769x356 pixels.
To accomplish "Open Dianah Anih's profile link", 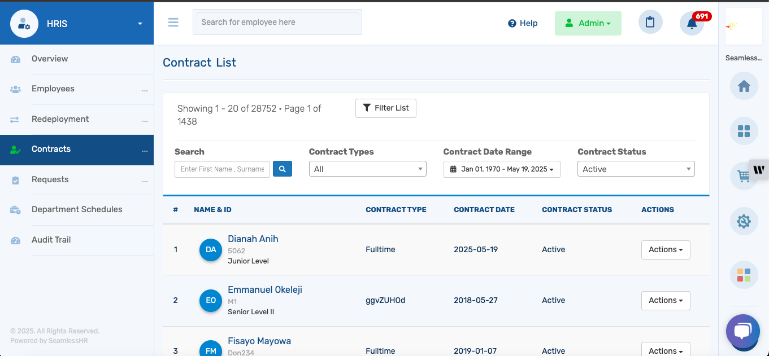I will [253, 239].
